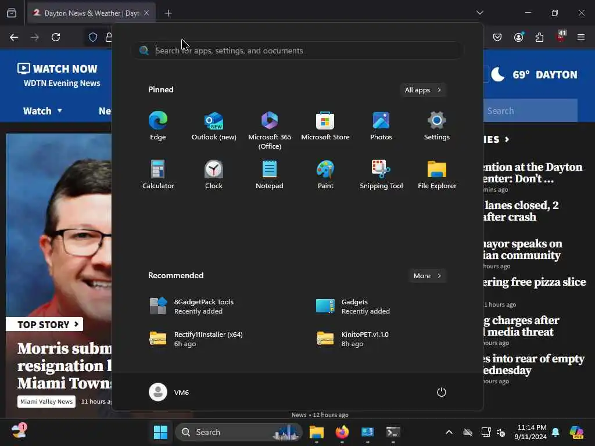This screenshot has width=595, height=446.
Task: Open the Clock app
Action: click(214, 174)
